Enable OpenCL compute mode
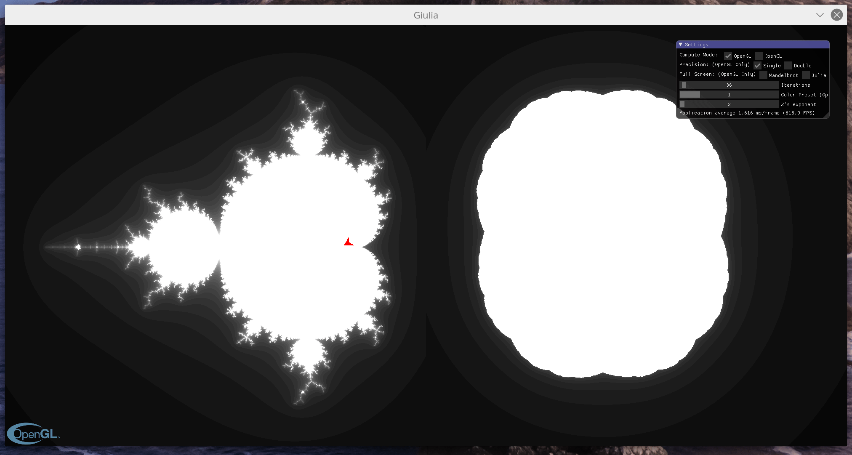The width and height of the screenshot is (852, 455). click(x=759, y=56)
